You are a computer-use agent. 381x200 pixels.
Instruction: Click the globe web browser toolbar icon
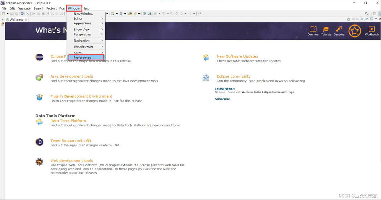click(144, 14)
